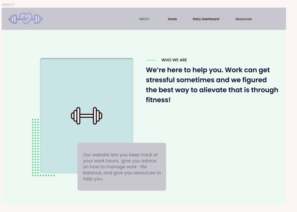Screen dimensions: 297x212
Task: Select the gray 'ABOUT' frame title at top
Action: [x=9, y=5]
